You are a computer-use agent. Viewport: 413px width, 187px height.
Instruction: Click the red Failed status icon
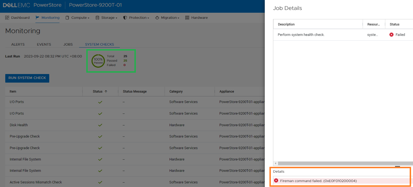coord(391,35)
